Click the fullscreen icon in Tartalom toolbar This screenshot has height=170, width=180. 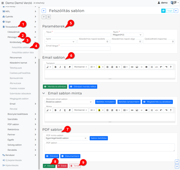[x=152, y=67]
